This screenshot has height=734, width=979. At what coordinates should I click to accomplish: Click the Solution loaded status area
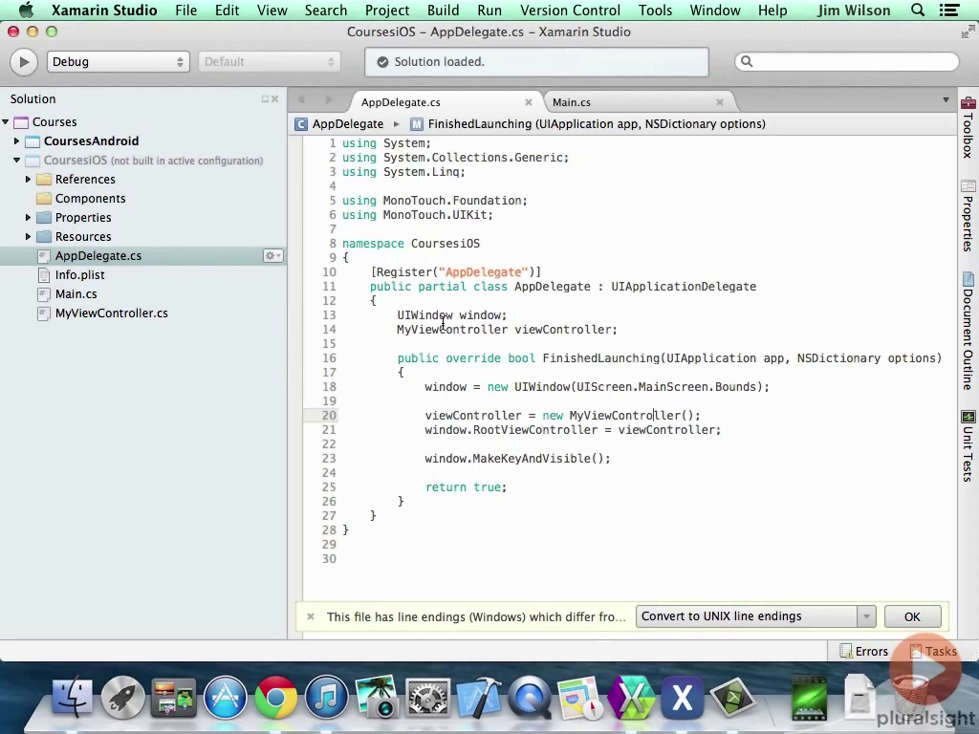click(x=536, y=62)
